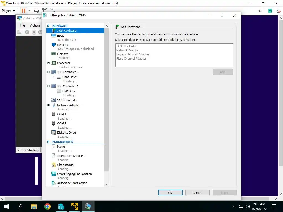The image size is (283, 212).
Task: Collapse the Hardware section
Action: pyautogui.click(x=48, y=26)
